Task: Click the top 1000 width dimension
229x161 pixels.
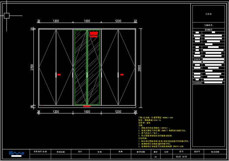Action: click(x=87, y=21)
